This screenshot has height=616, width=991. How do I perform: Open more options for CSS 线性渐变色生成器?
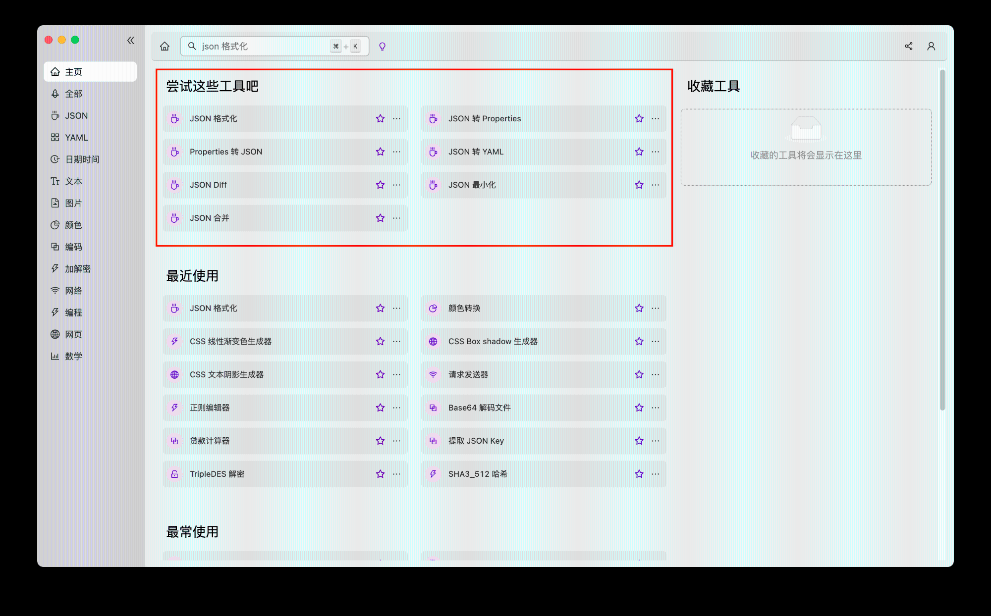[397, 341]
